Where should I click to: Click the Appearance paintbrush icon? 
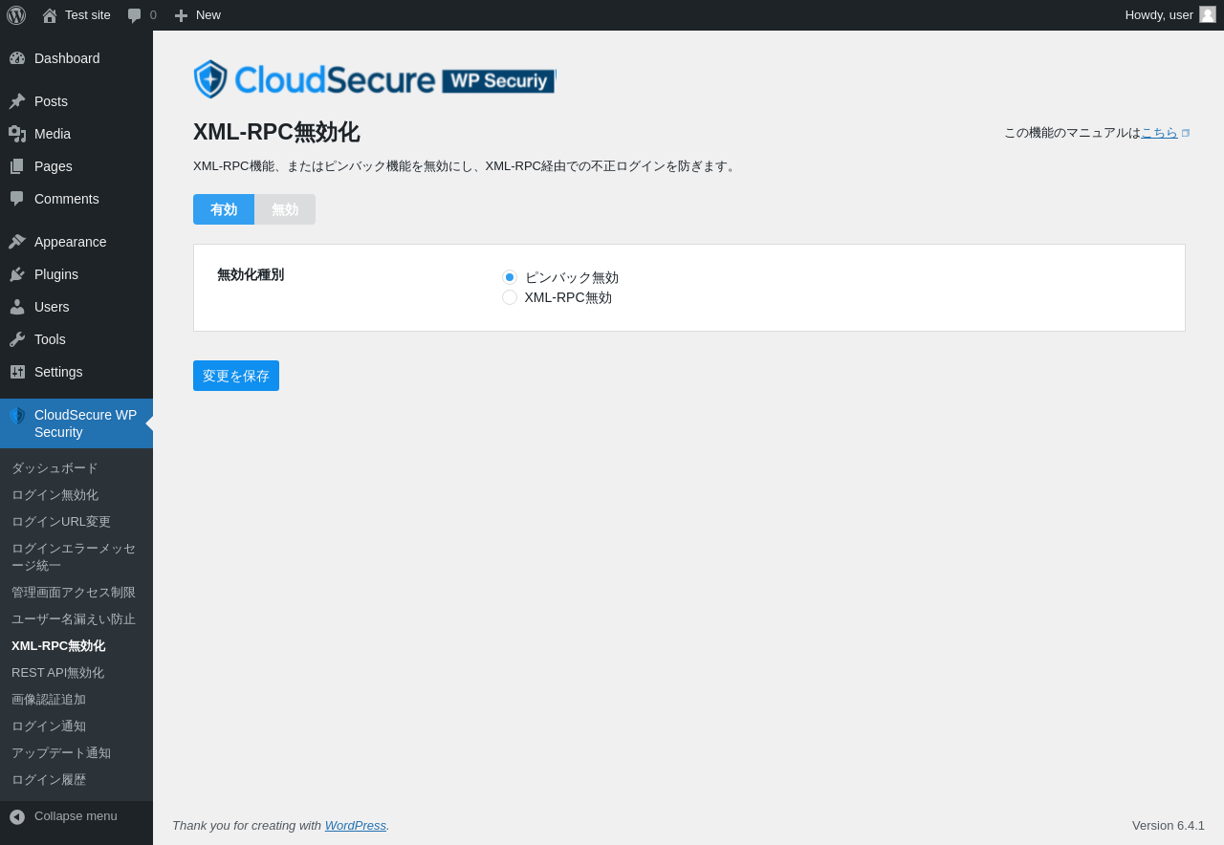click(x=17, y=242)
